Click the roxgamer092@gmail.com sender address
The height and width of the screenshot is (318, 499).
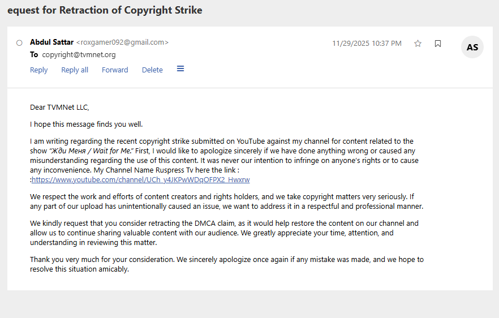coord(122,42)
